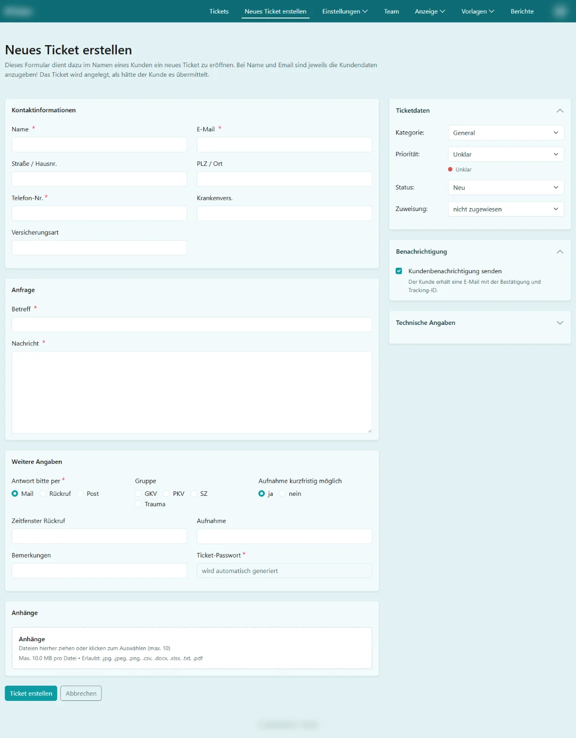Expand the Technische Angaben panel
The height and width of the screenshot is (738, 576).
(560, 323)
